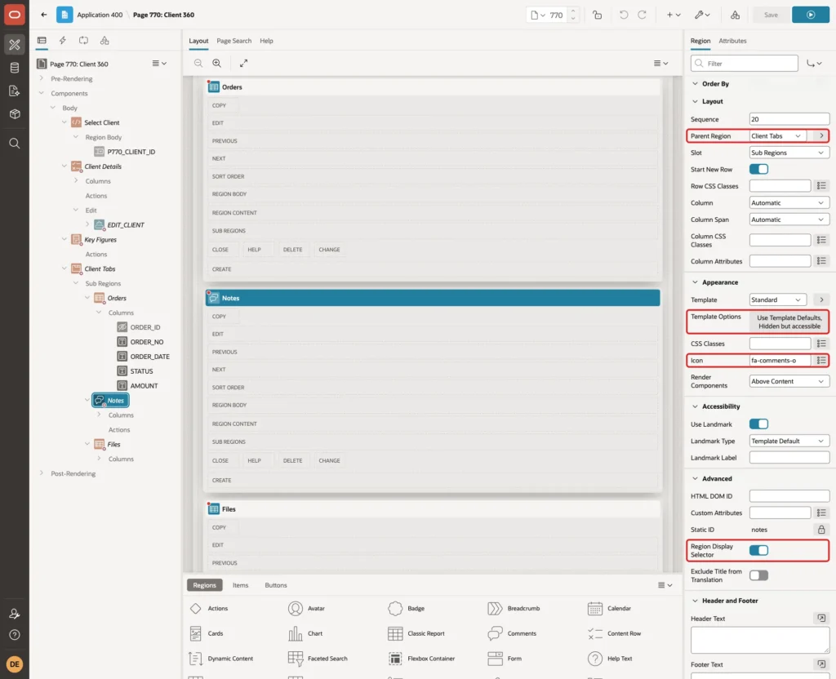The image size is (836, 679).
Task: Open the Parent Region dropdown
Action: [777, 136]
